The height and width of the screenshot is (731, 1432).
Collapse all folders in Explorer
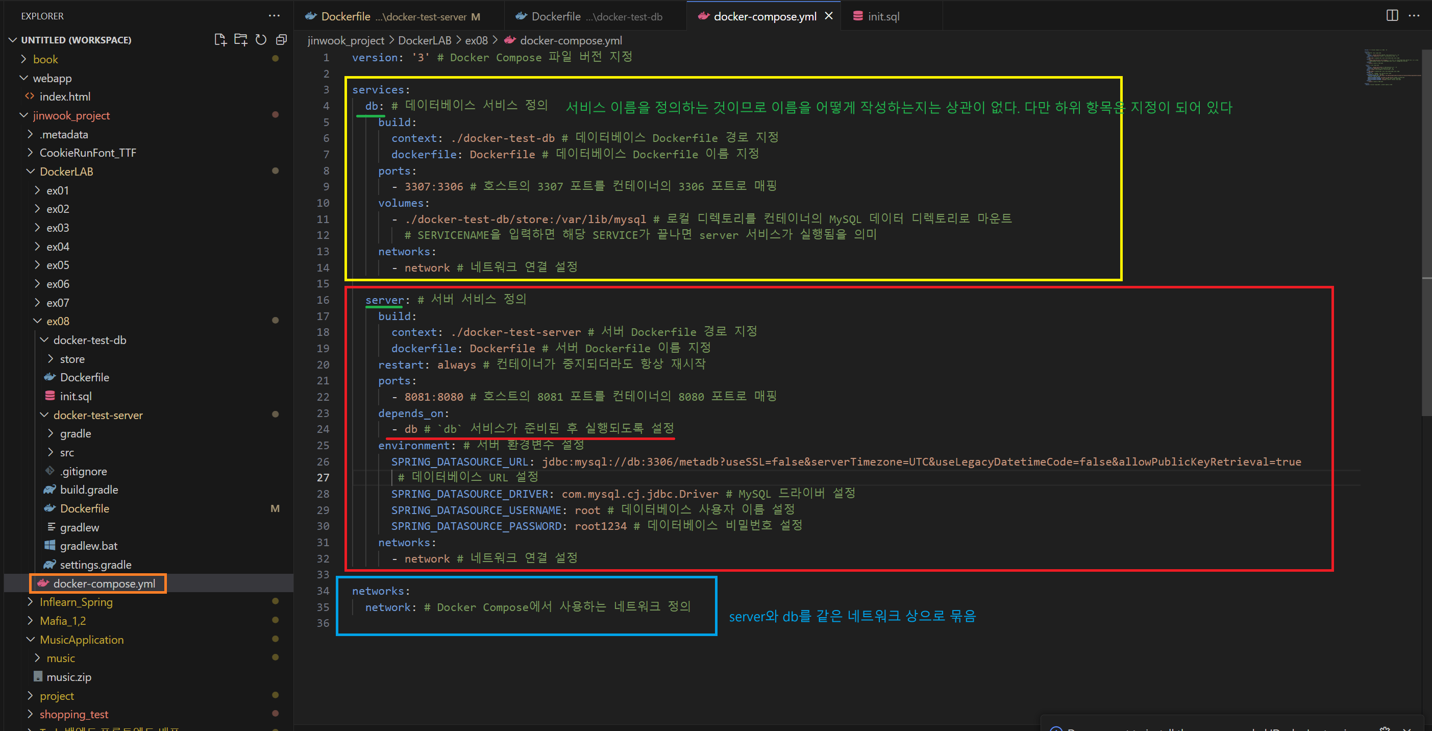pyautogui.click(x=281, y=40)
